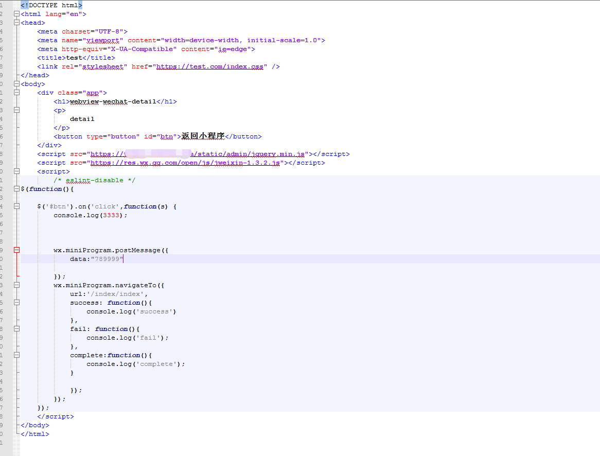Collapse the complete:function fold marker
Image resolution: width=600 pixels, height=456 pixels.
16,355
